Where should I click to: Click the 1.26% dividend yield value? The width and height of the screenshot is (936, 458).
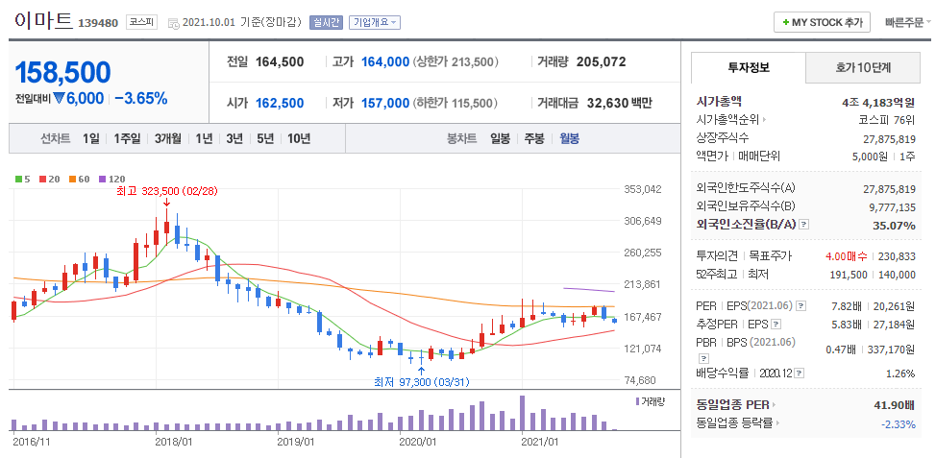pyautogui.click(x=900, y=374)
